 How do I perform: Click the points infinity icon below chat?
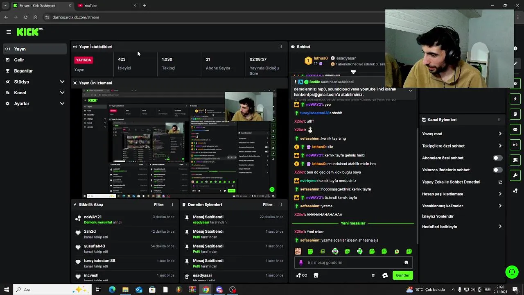click(302, 275)
